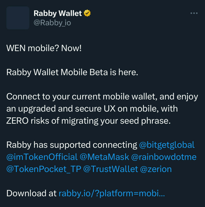Click the "an upgraded and secure UX" line

[x=92, y=108]
